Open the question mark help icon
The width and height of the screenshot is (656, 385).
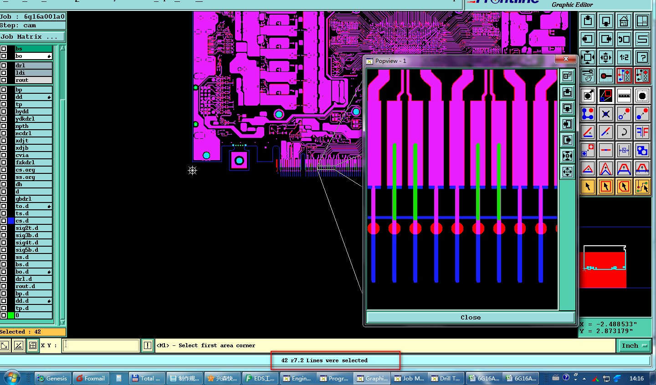coord(642,57)
